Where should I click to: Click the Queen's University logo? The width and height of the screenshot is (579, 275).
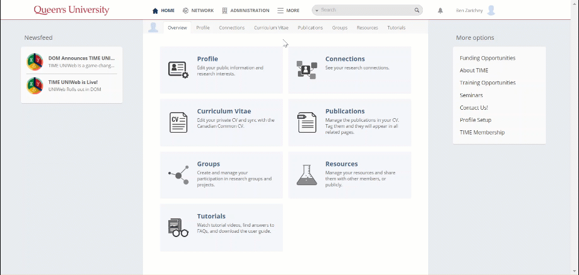click(x=71, y=10)
